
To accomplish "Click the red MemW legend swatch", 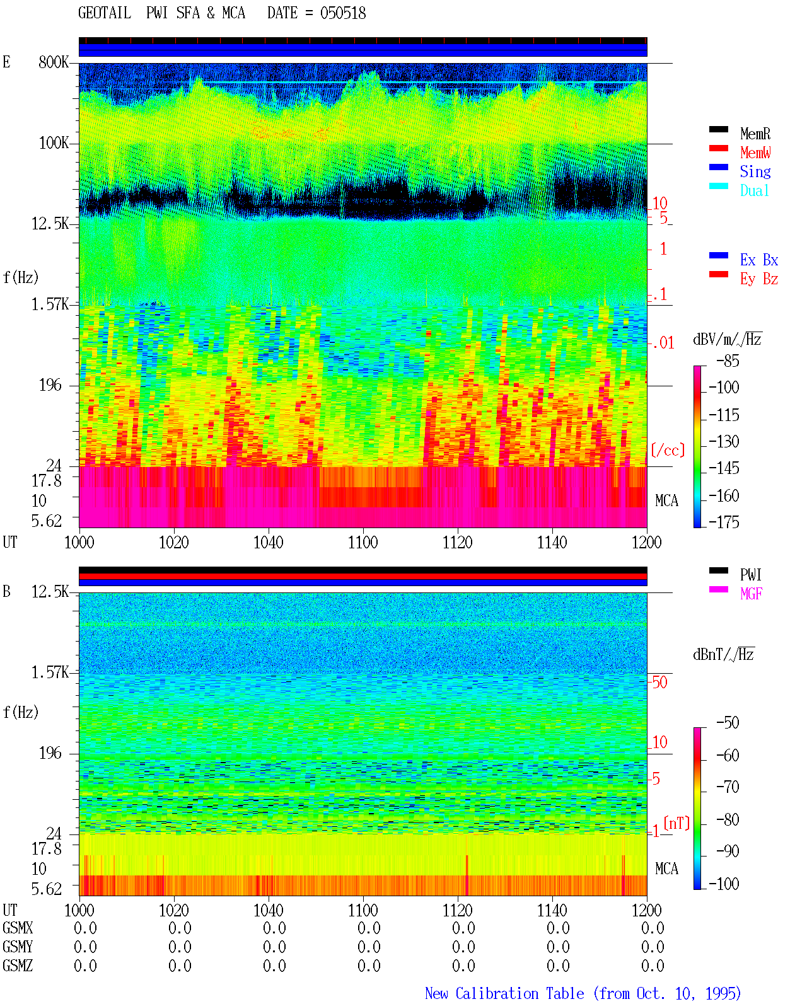I will click(718, 149).
